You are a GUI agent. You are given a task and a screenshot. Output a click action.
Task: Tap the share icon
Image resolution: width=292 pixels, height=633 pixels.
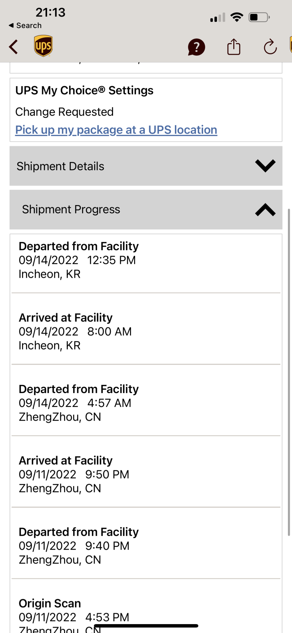(234, 47)
